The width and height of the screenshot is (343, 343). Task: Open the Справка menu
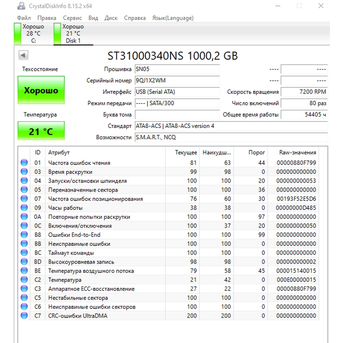[x=135, y=18]
